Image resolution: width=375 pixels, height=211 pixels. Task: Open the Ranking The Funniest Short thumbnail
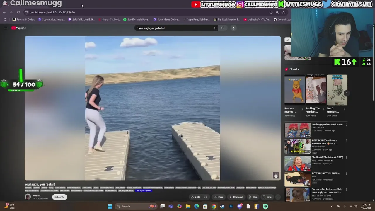tap(316, 90)
